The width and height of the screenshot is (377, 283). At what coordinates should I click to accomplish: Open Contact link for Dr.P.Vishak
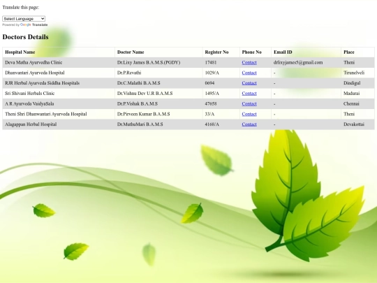pos(249,103)
